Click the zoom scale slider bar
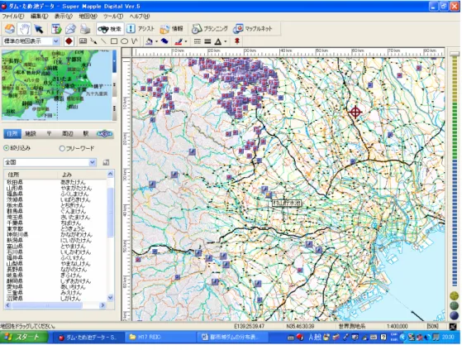462x350 pixels. click(454, 168)
